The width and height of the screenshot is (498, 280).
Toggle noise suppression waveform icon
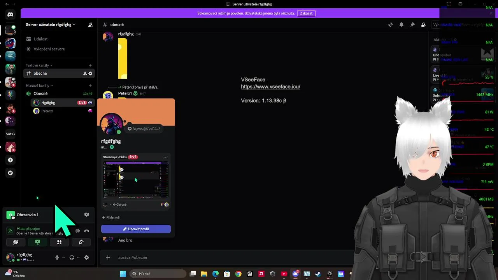(x=77, y=231)
